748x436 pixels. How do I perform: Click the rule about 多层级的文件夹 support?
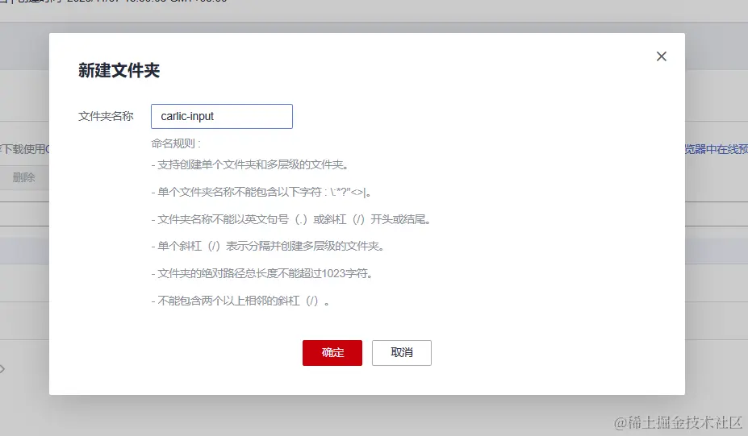pyautogui.click(x=250, y=165)
